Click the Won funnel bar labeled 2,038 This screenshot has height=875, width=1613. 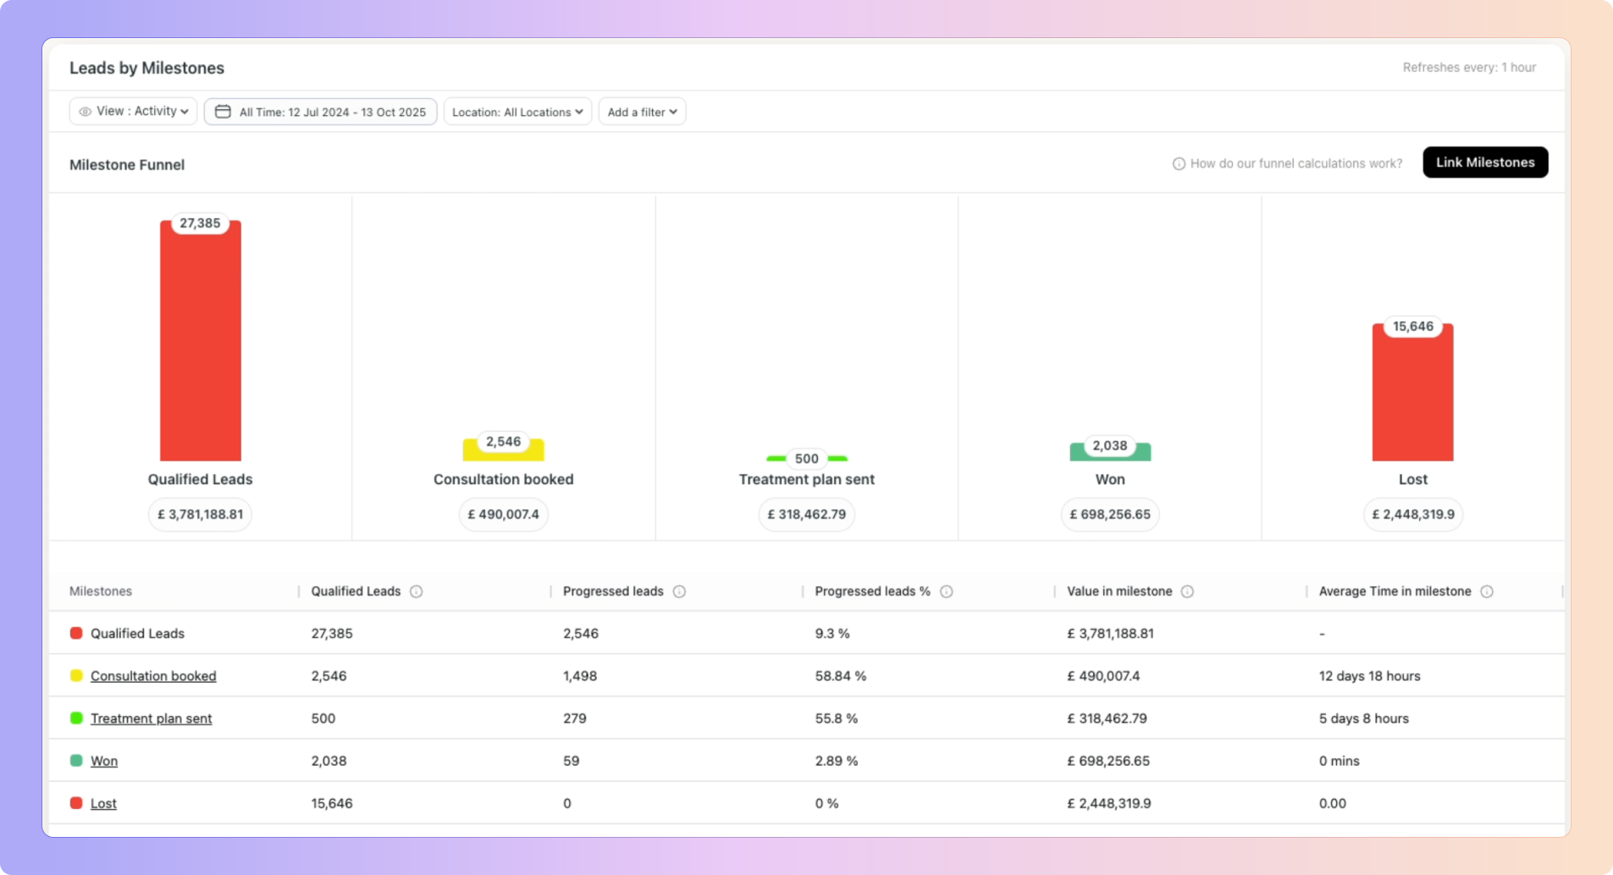[1110, 452]
